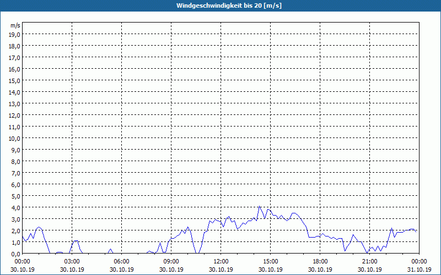
Task: Click the '16,0' y-axis value
Action: [x=15, y=69]
